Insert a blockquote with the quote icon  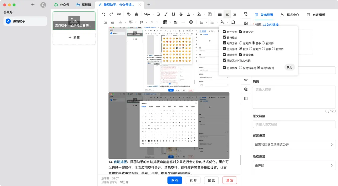click(176, 22)
